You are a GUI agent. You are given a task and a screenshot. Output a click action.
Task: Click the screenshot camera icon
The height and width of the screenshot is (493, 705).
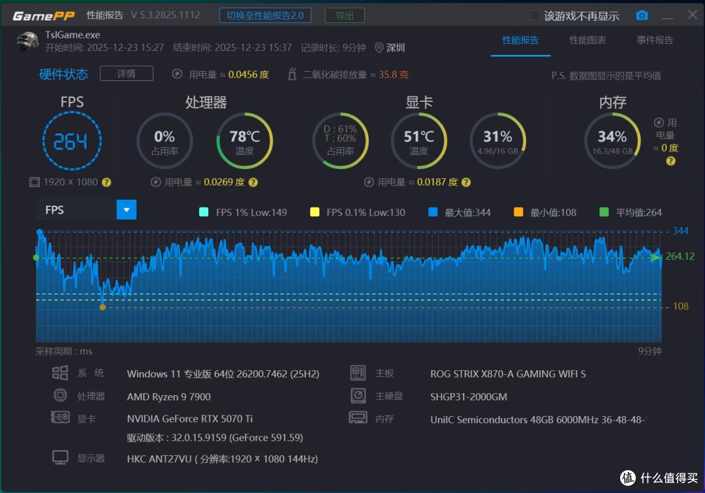click(x=642, y=16)
